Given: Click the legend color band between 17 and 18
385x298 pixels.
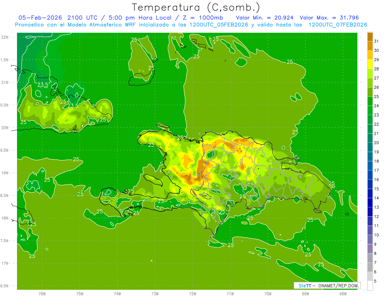Looking at the screenshot, I should [370, 166].
